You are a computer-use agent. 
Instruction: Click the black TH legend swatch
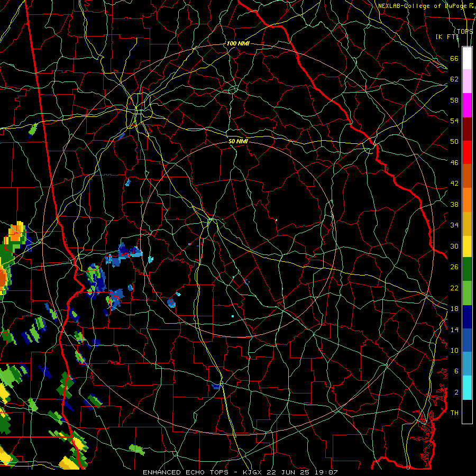point(467,411)
